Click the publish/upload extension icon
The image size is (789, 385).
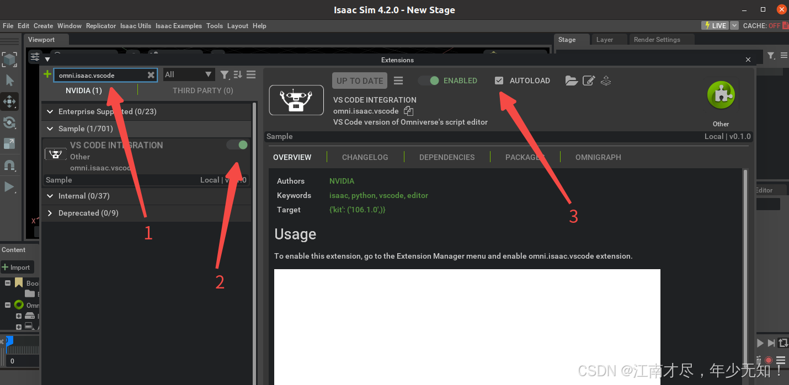point(606,81)
